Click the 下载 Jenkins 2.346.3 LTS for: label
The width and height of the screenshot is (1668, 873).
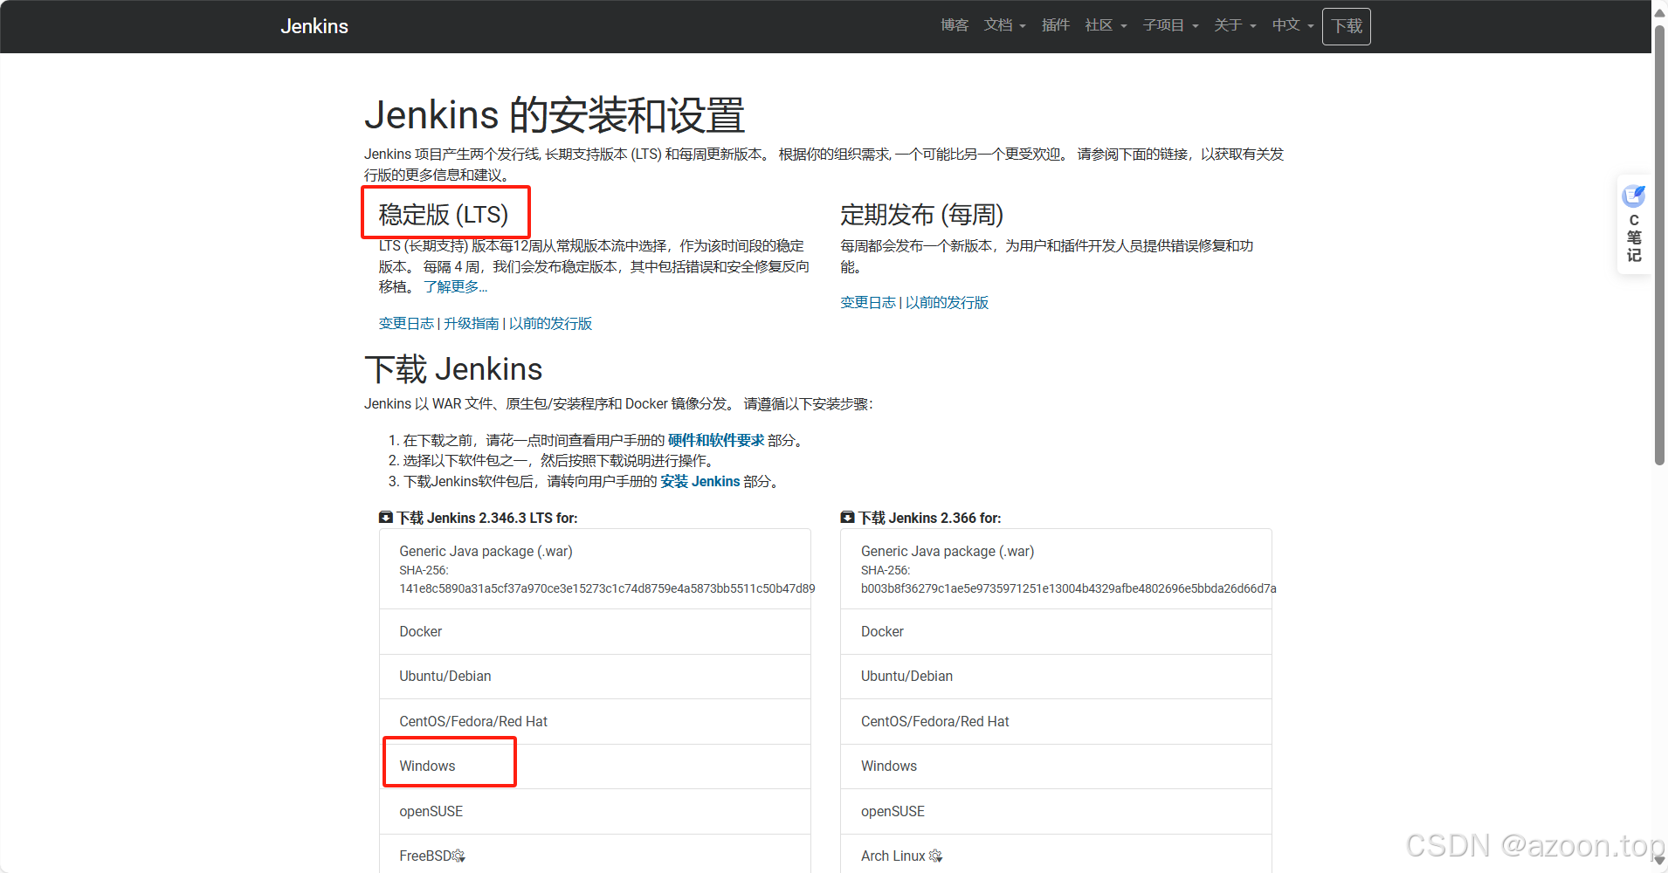click(x=479, y=518)
